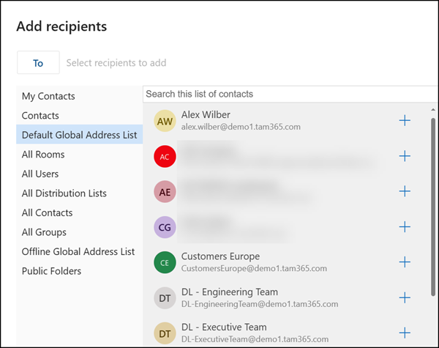Select Default Global Address List
This screenshot has height=348, width=439.
[x=79, y=135]
